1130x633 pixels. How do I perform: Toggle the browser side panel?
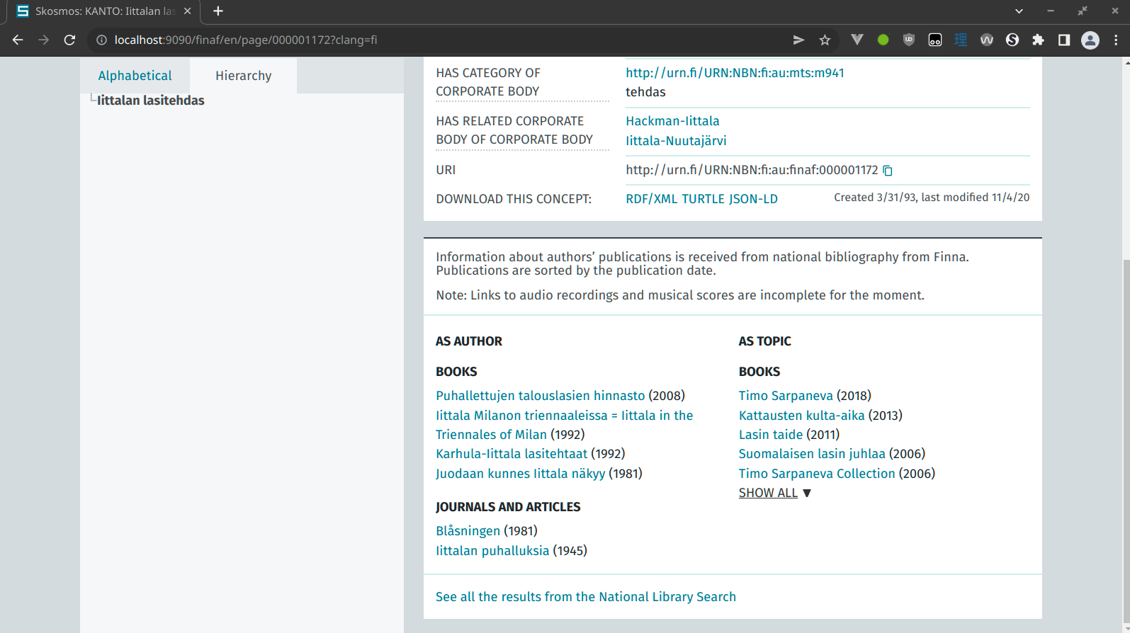click(x=1064, y=40)
